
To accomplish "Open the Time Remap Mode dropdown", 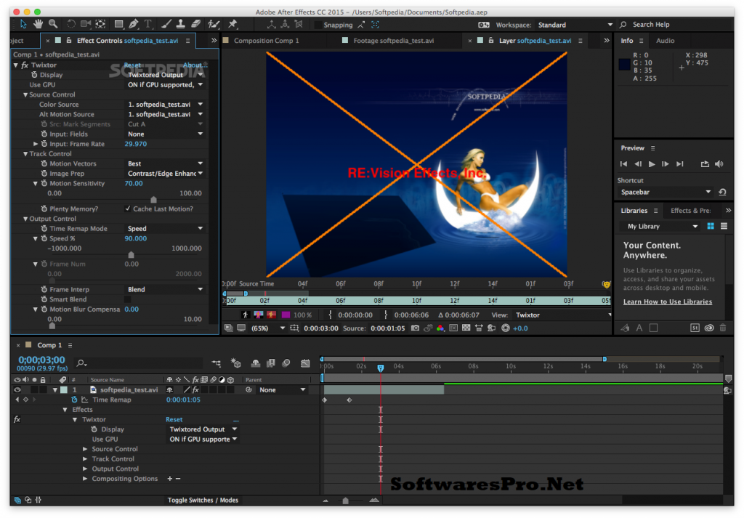I will (165, 229).
